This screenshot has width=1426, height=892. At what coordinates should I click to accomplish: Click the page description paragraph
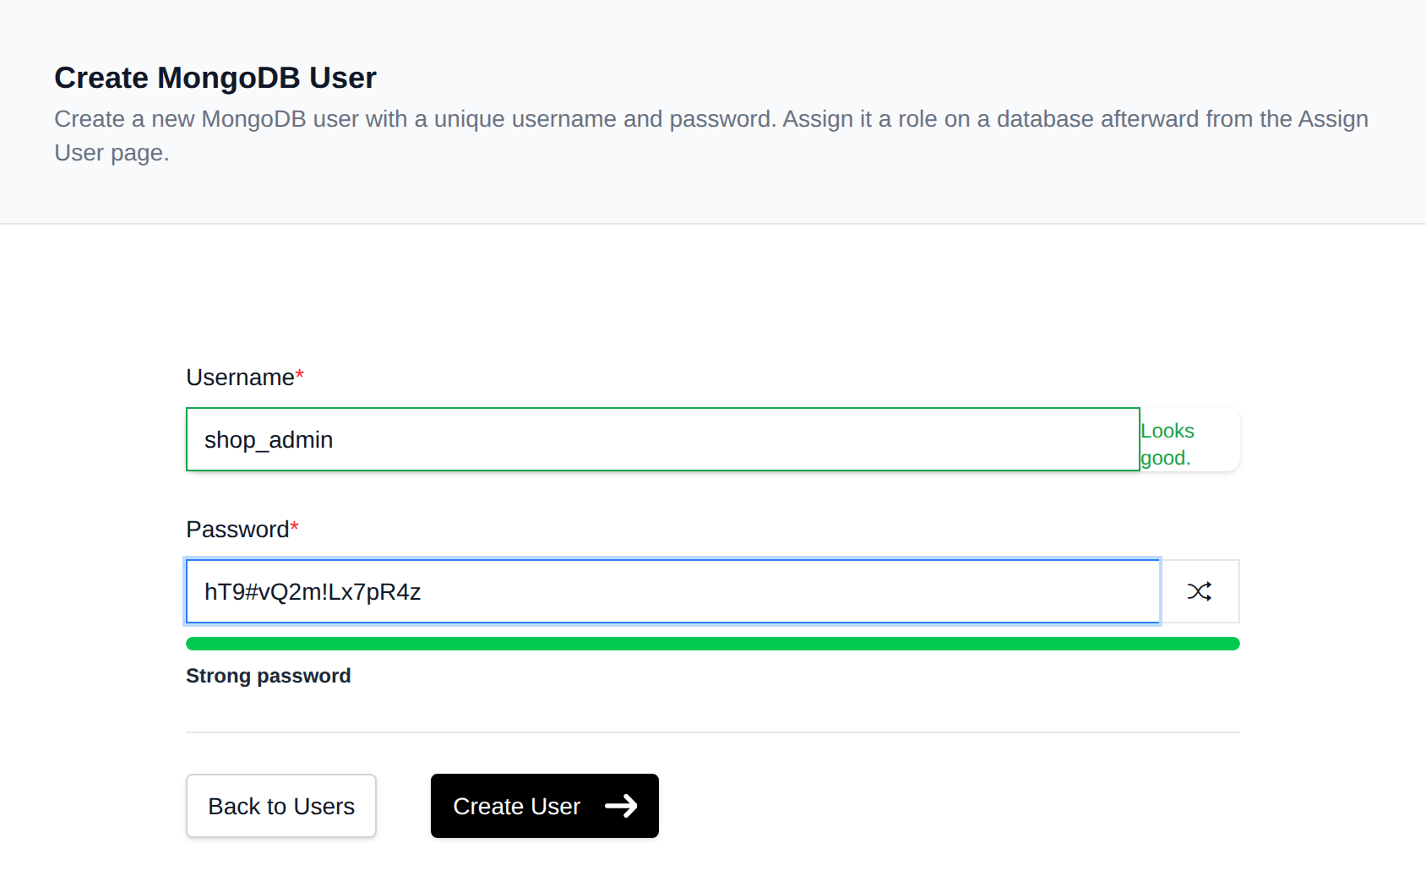[x=711, y=136]
